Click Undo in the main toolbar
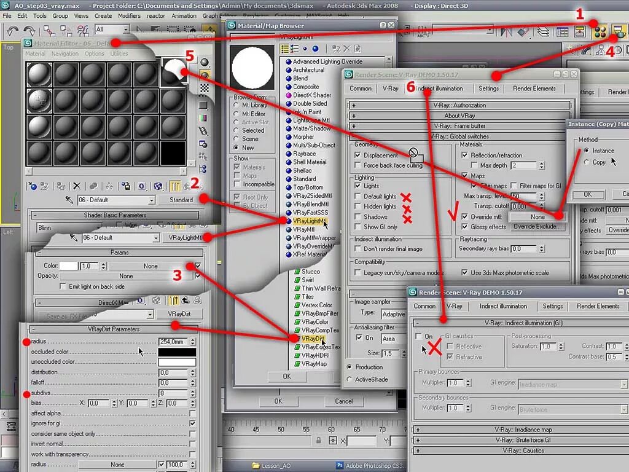 tap(13, 31)
